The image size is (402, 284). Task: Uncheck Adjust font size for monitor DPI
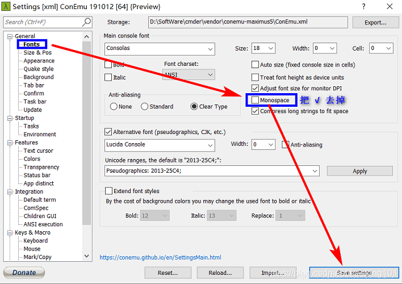coord(255,88)
